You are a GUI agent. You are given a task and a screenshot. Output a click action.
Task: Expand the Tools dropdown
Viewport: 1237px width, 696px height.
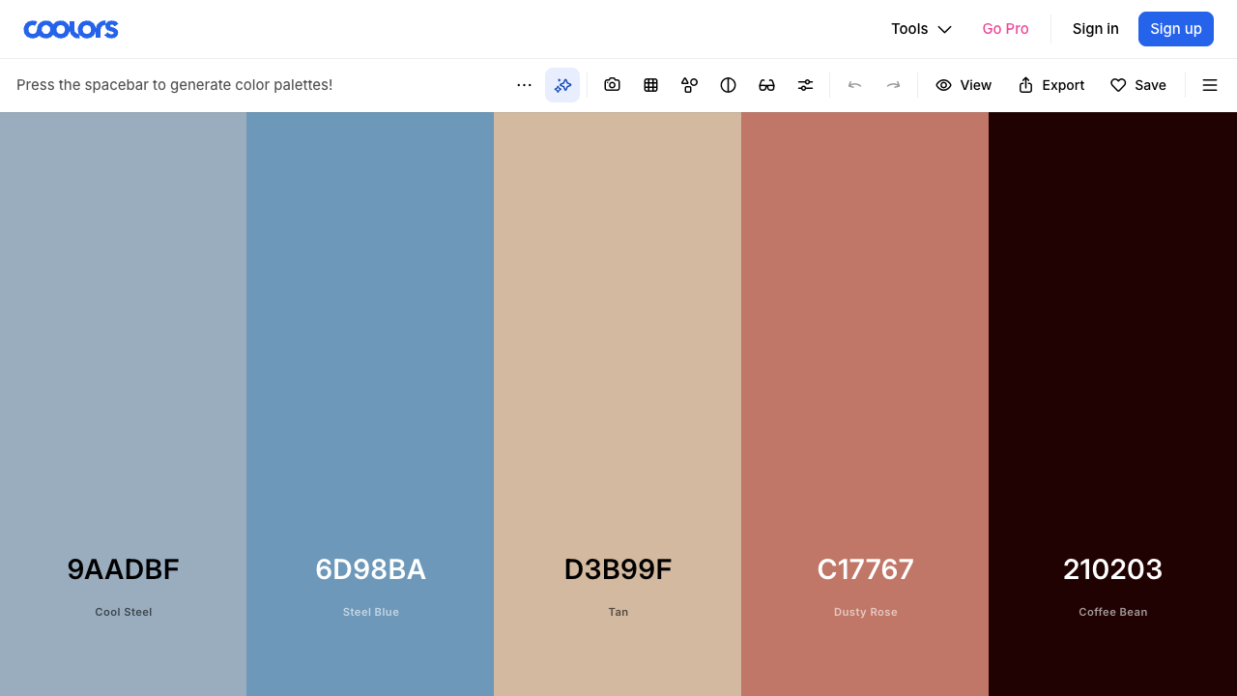tap(921, 29)
